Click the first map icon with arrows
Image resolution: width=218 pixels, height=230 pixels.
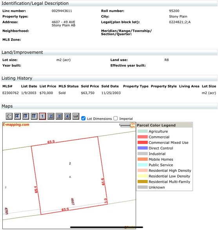tap(9, 116)
